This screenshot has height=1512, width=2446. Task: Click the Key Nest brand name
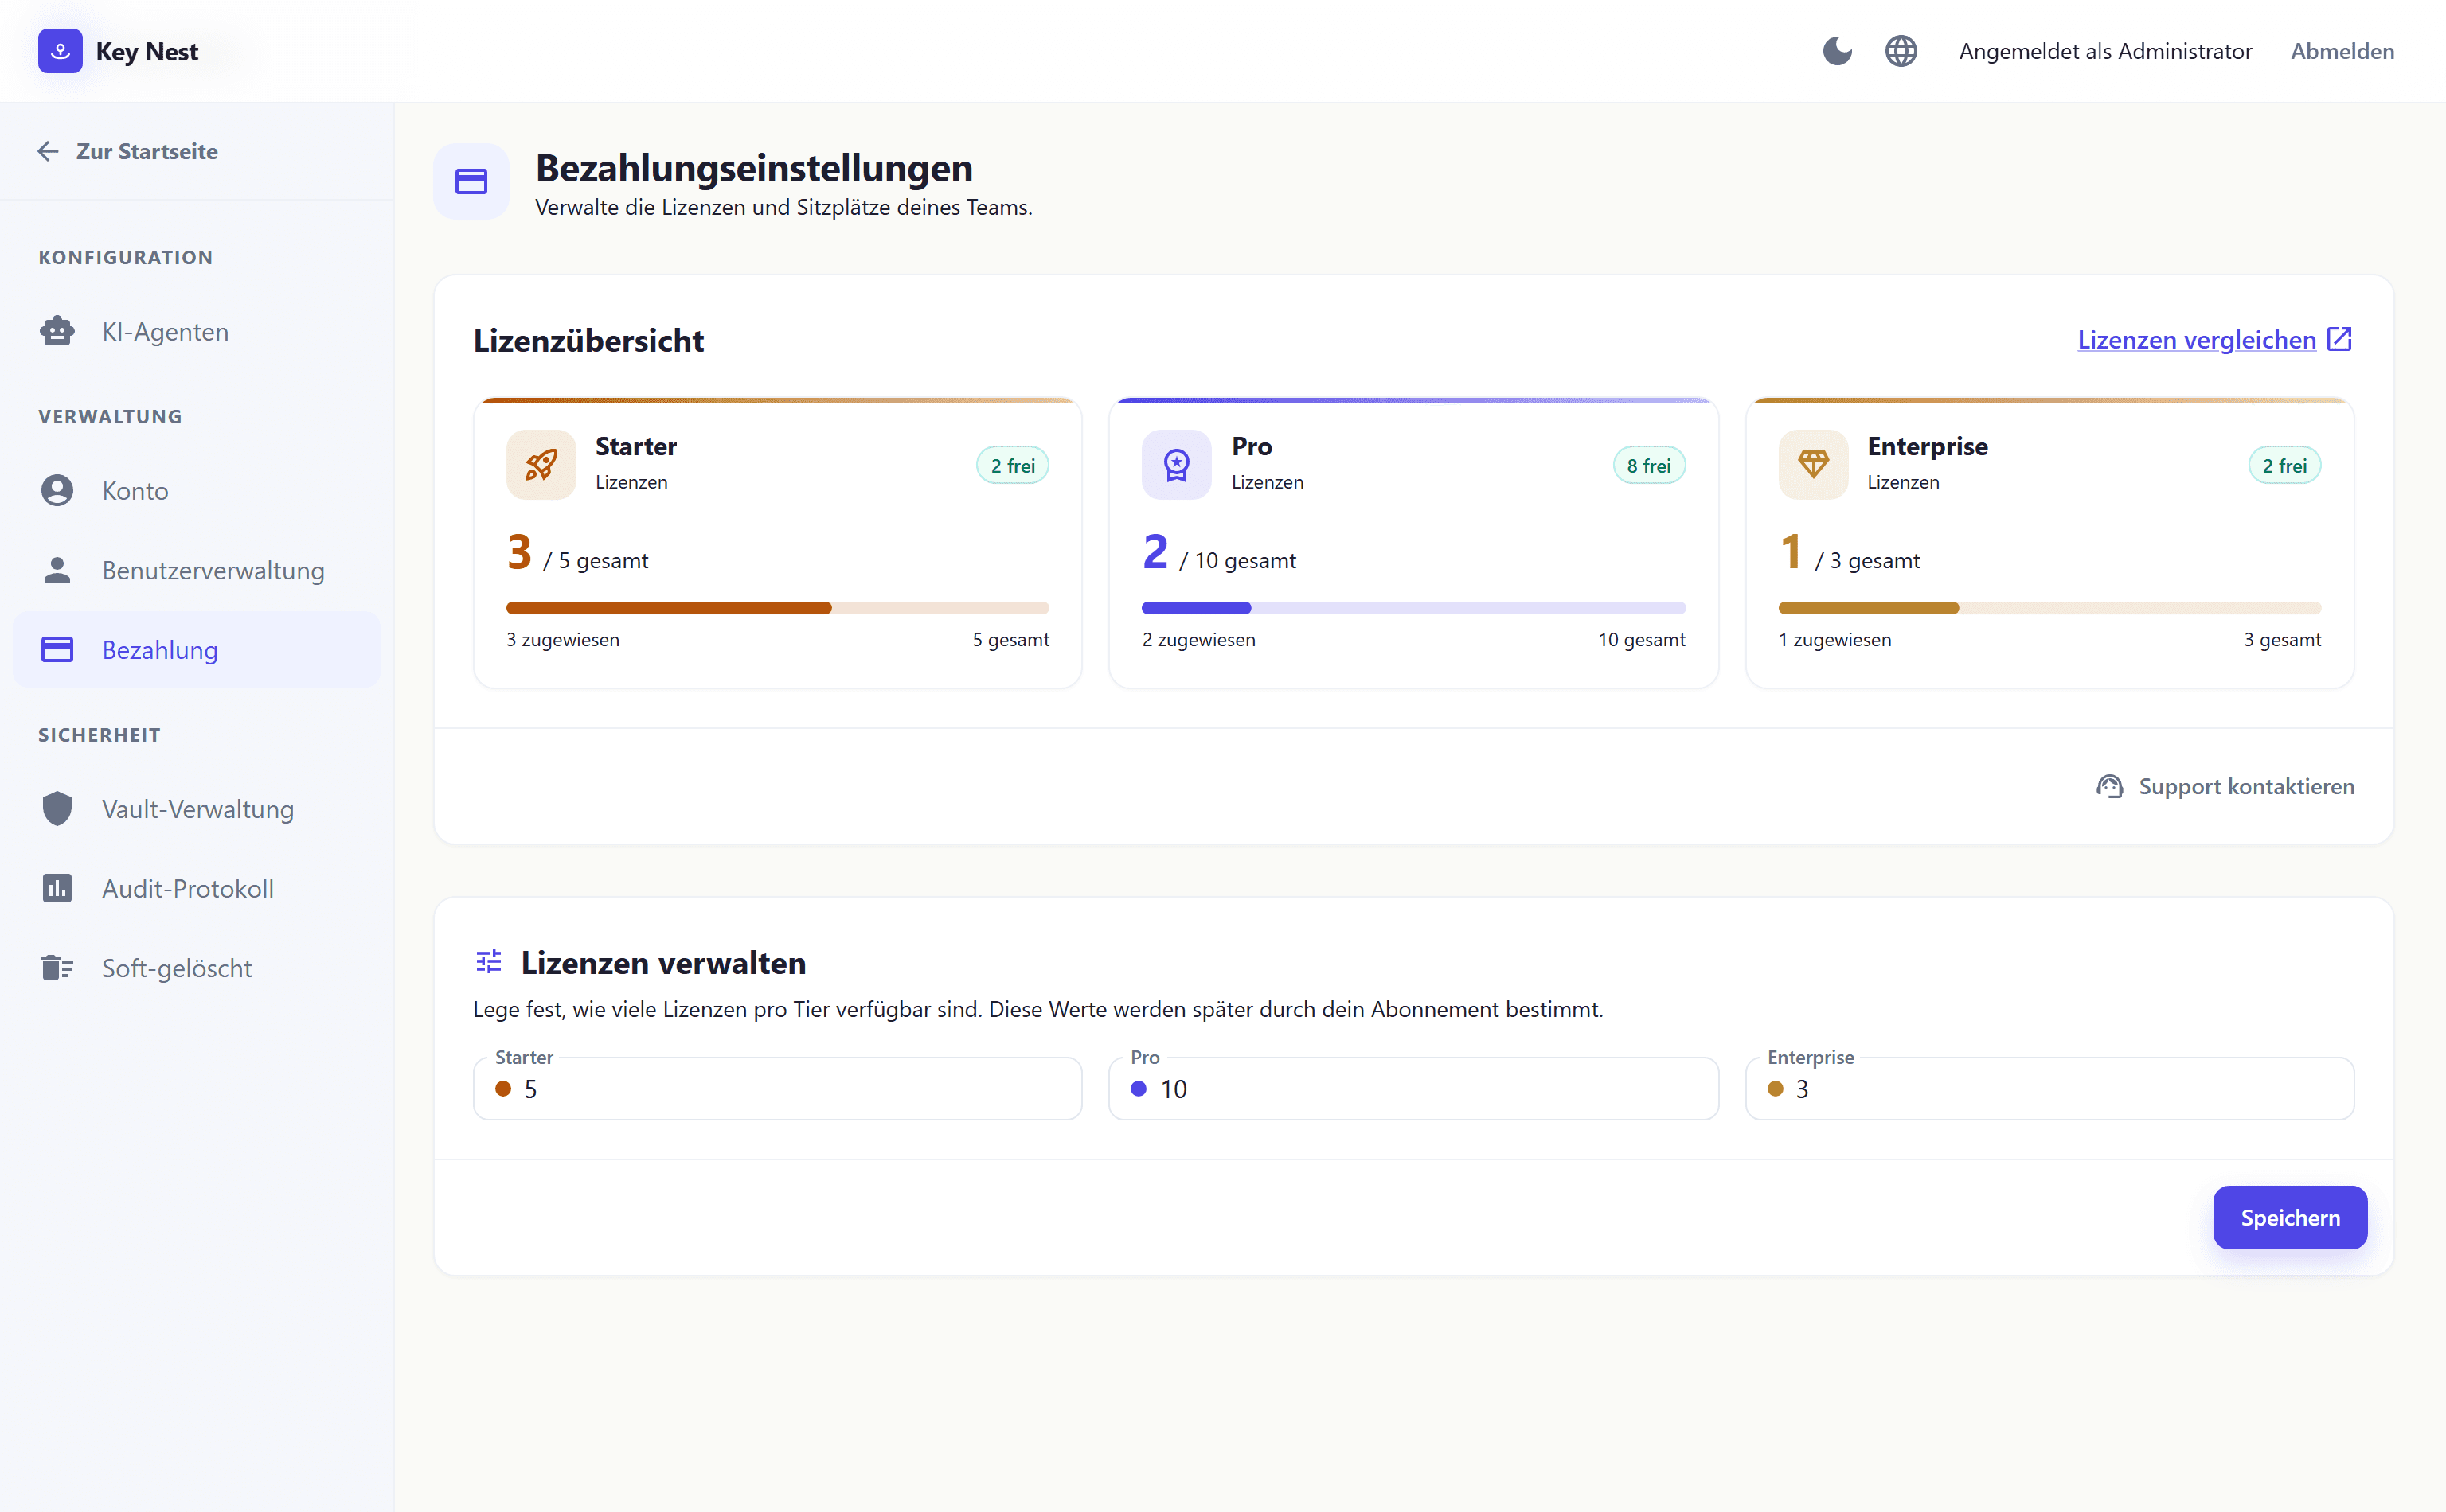147,51
